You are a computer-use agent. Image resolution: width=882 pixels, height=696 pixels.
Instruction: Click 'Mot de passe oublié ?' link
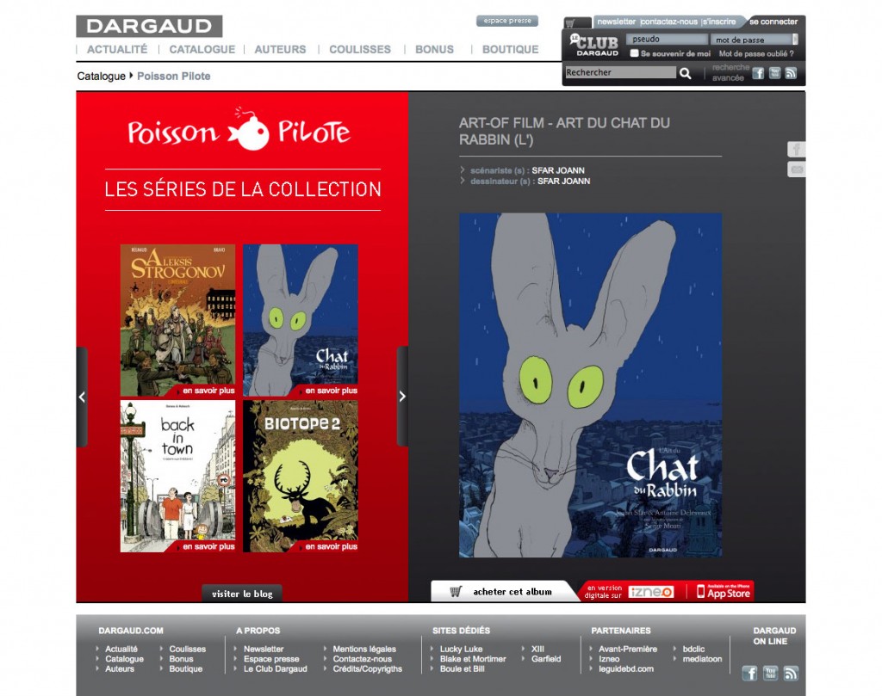[756, 54]
